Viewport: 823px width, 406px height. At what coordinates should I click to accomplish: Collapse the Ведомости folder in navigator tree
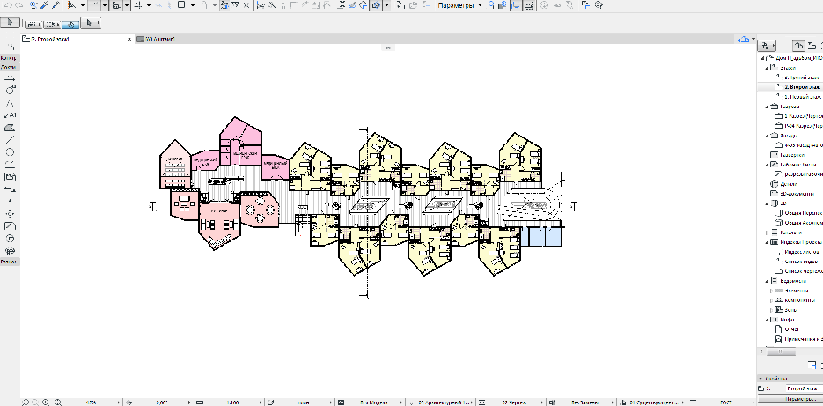pyautogui.click(x=765, y=281)
